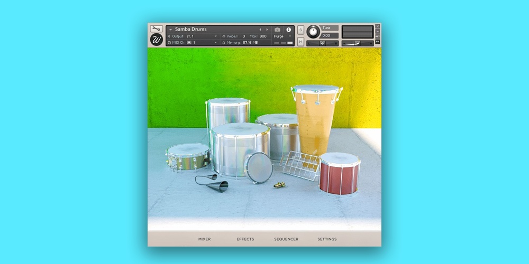Mute instrument with the M button
529x264 pixels.
300,41
